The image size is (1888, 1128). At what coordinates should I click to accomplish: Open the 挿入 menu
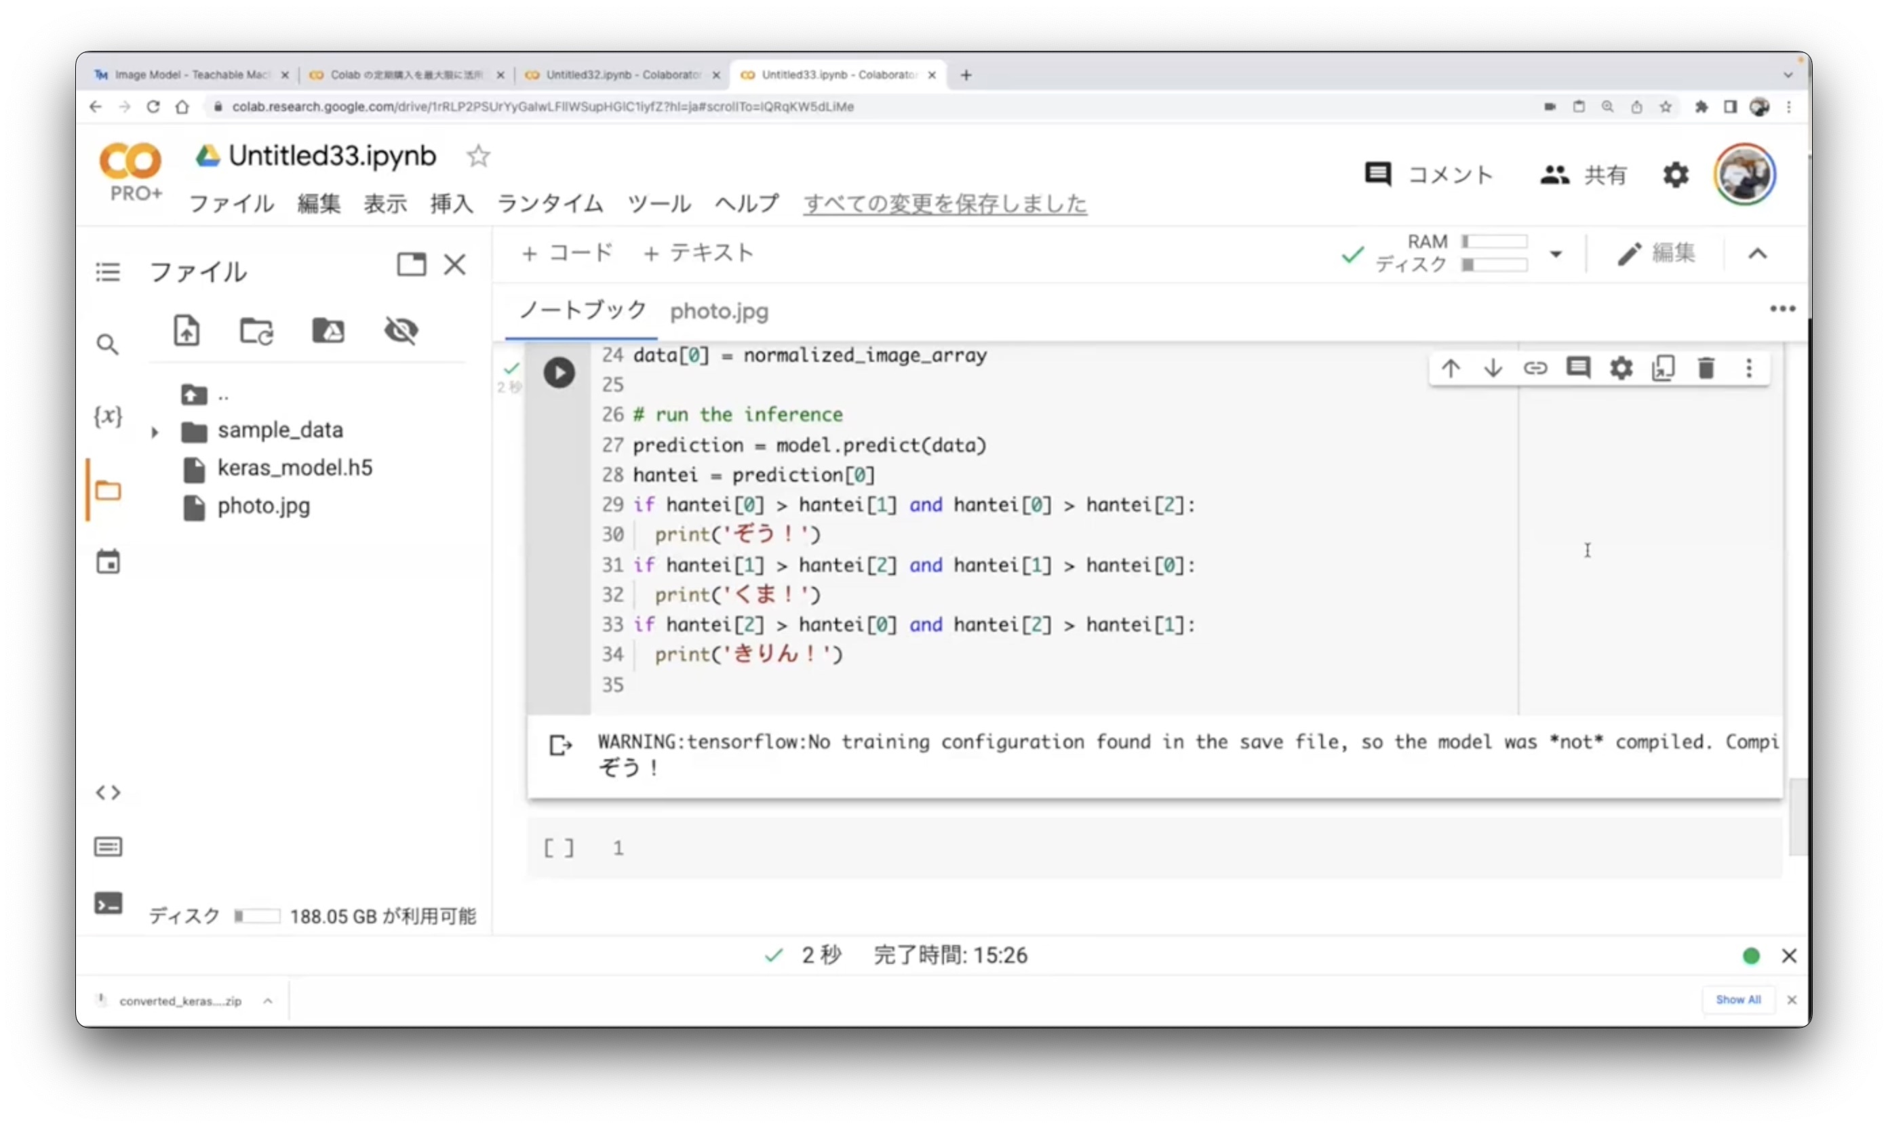(452, 204)
